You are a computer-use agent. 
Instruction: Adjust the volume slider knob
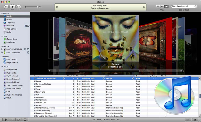37,7
